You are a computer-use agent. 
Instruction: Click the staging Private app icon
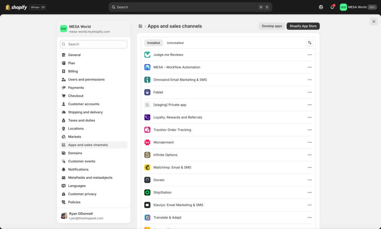(147, 105)
